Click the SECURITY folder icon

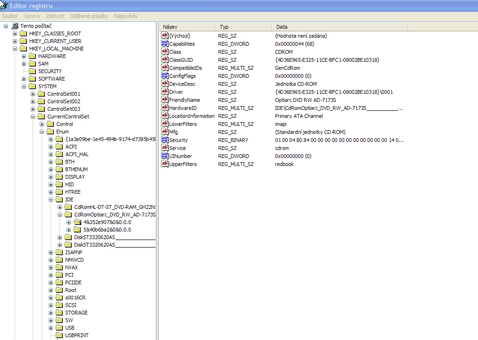point(32,71)
